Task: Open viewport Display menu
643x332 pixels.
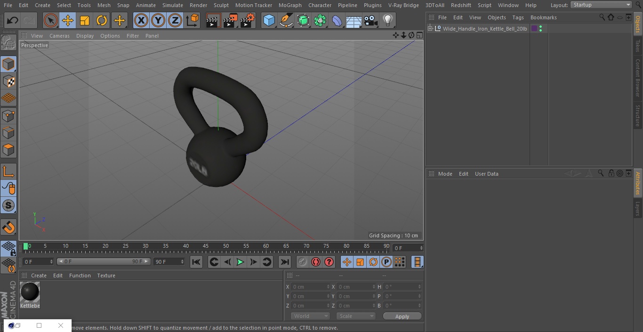Action: pos(85,36)
